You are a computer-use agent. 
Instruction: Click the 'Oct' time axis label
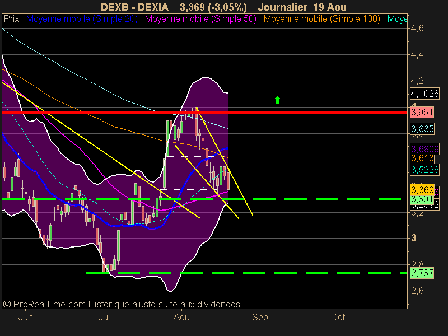338,317
